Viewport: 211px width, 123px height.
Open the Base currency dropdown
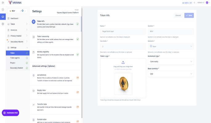point(170,74)
